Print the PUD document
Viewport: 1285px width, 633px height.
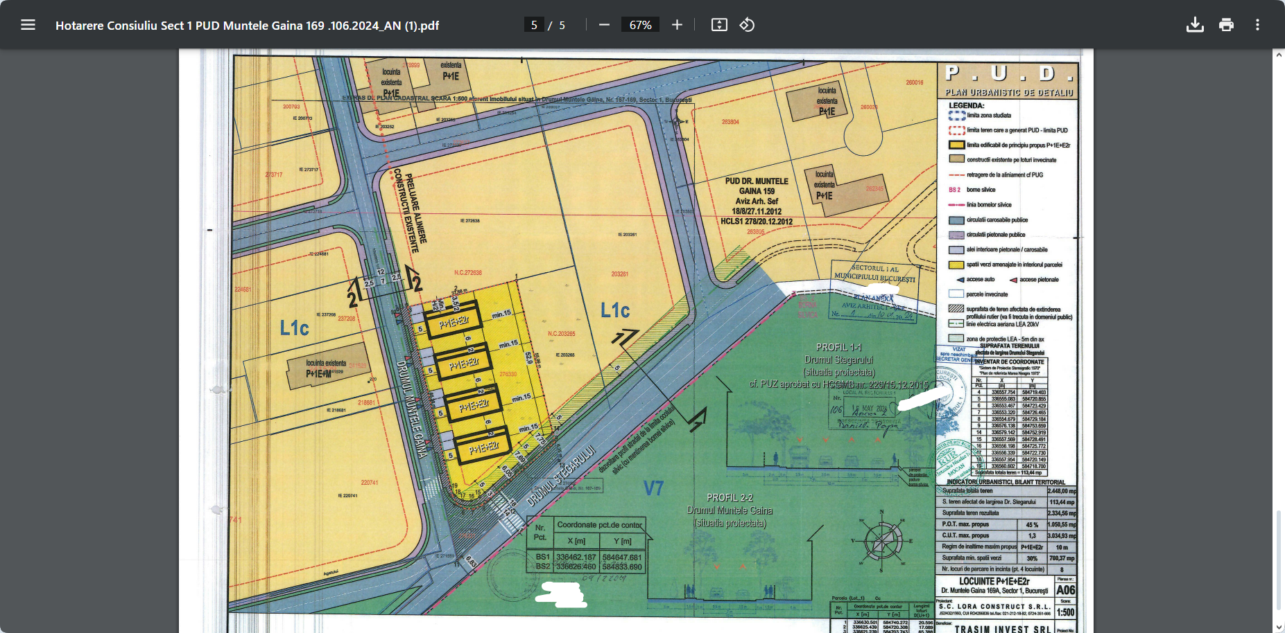(x=1226, y=25)
